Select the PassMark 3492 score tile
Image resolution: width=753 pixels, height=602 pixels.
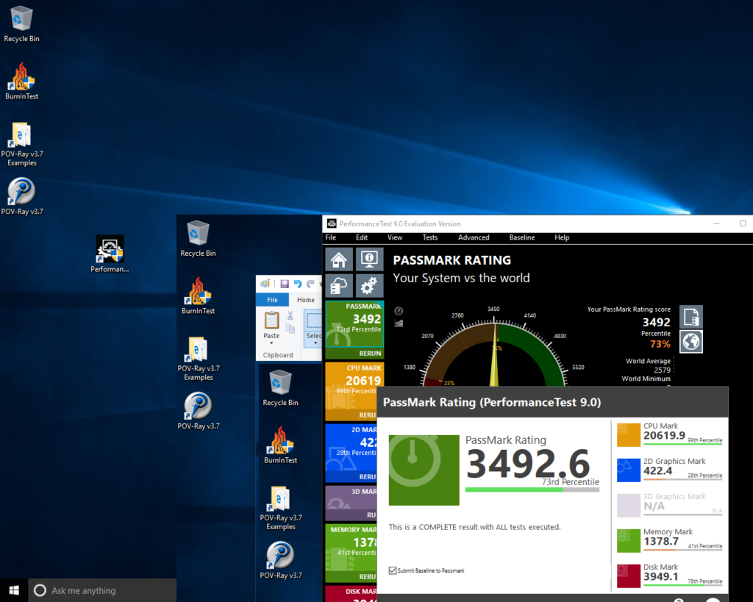354,324
